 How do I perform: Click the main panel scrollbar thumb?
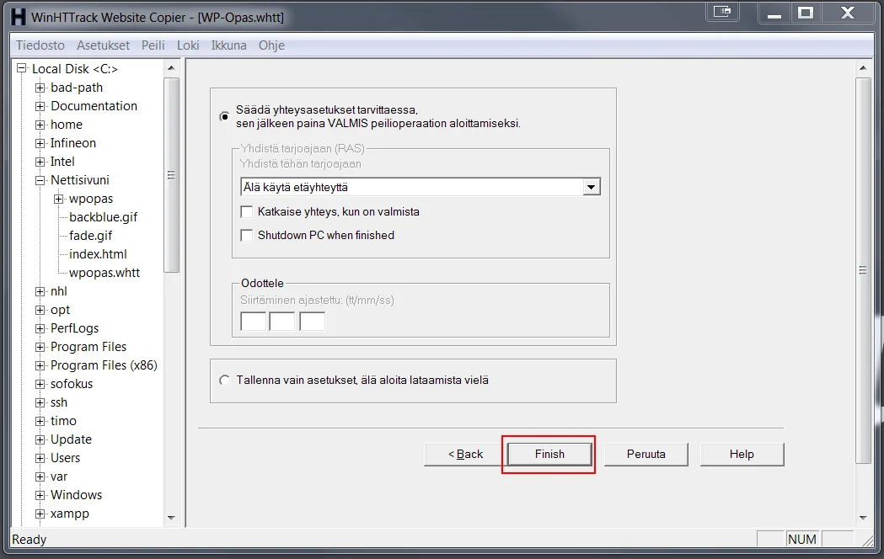(x=863, y=270)
